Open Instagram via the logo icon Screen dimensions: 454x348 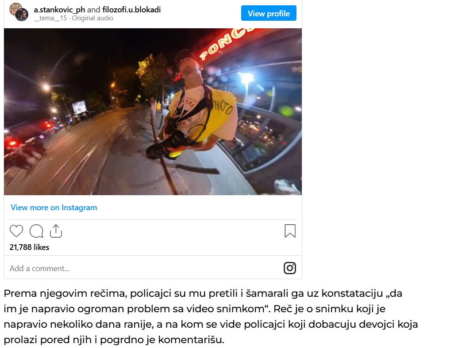point(289,268)
